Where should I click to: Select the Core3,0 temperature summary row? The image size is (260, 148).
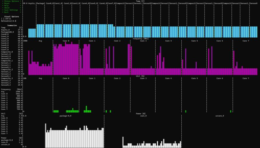pyautogui.click(x=12, y=41)
